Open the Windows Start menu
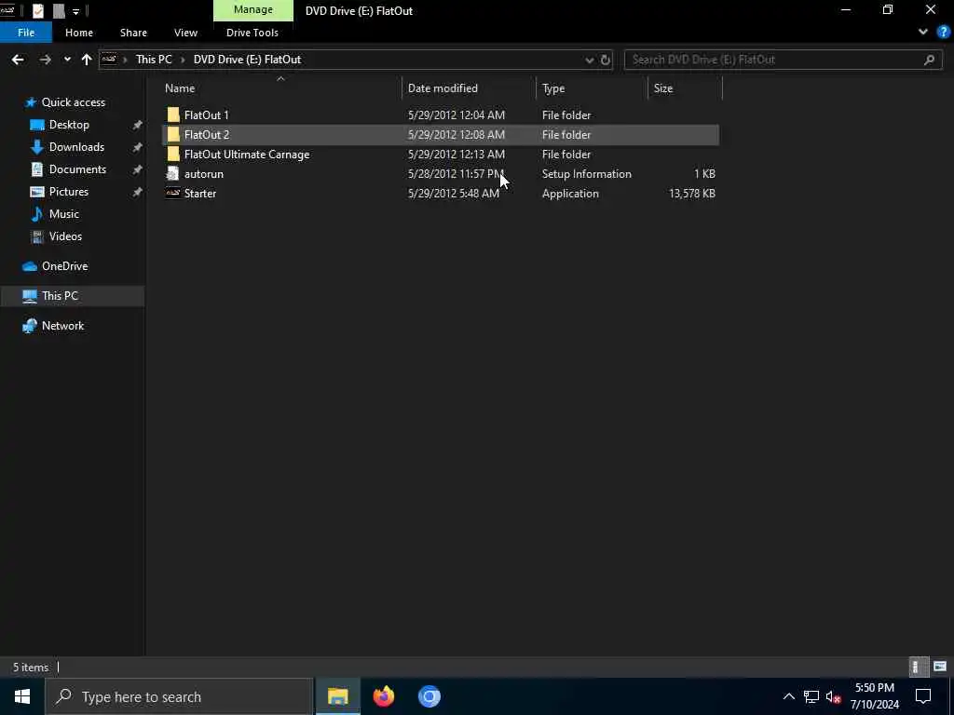This screenshot has width=954, height=715. pyautogui.click(x=22, y=696)
